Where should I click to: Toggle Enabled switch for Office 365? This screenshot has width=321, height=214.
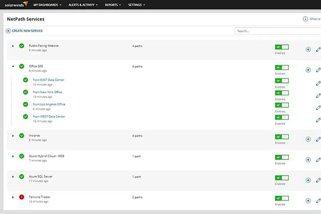click(282, 67)
